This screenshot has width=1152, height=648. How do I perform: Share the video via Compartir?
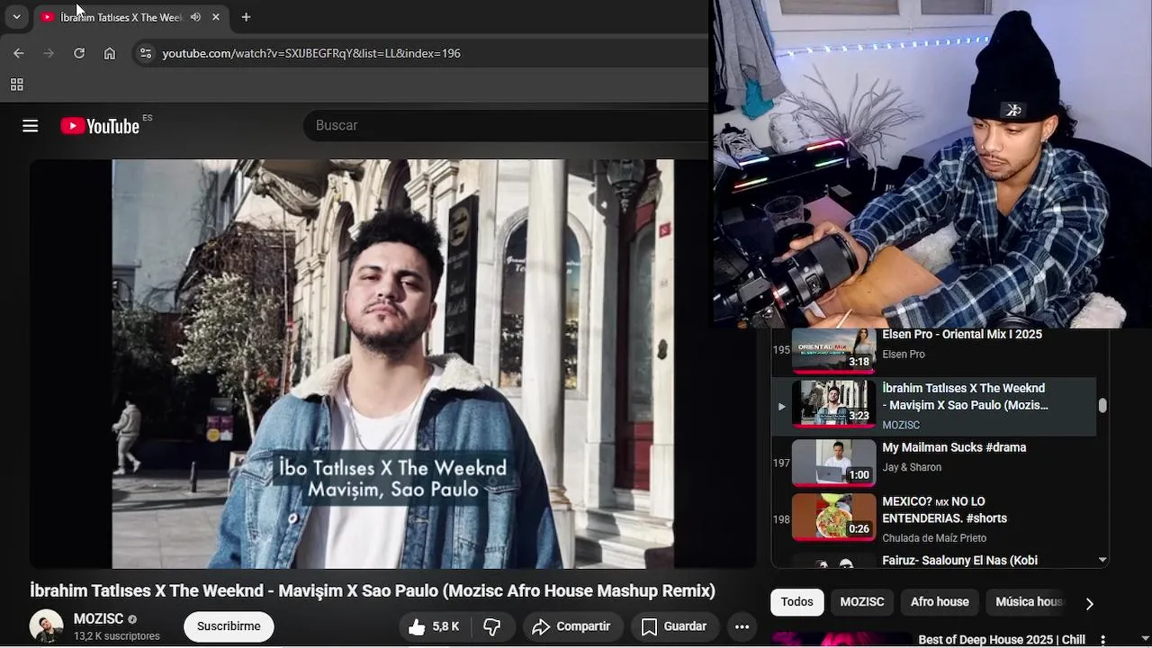pos(571,626)
